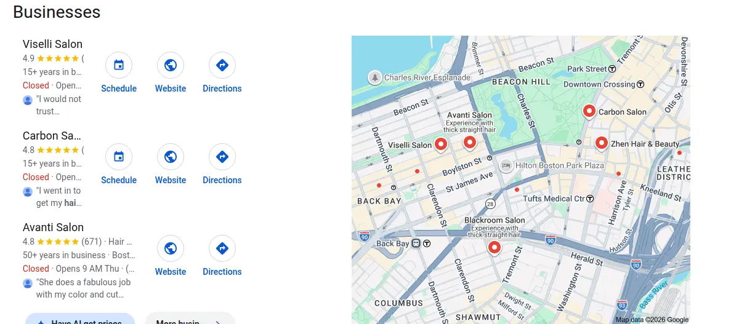Viewport: 739px width, 324px height.
Task: Open the Viselli Salon listing title
Action: click(x=52, y=44)
